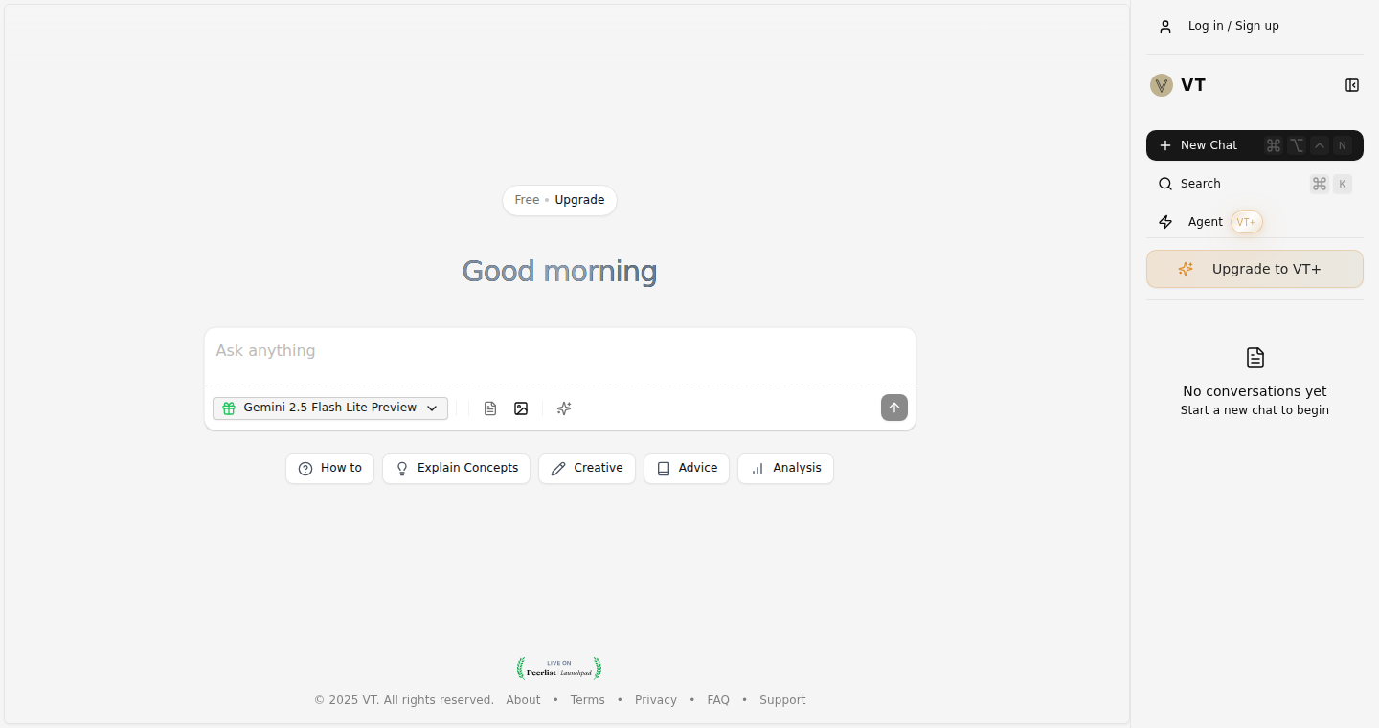The height and width of the screenshot is (728, 1379).
Task: Click the sparkle enhance prompt icon
Action: pos(564,408)
